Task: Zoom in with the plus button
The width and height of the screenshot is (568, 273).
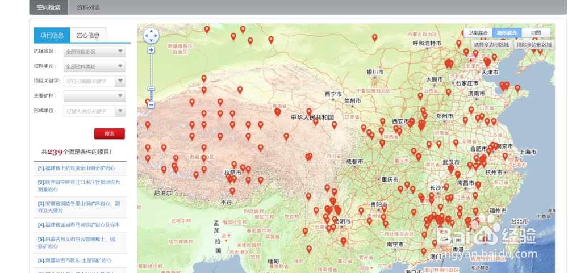Action: [152, 50]
